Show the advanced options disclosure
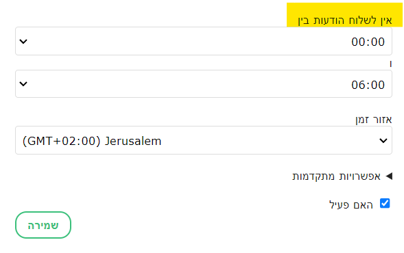This screenshot has width=404, height=253. point(342,176)
